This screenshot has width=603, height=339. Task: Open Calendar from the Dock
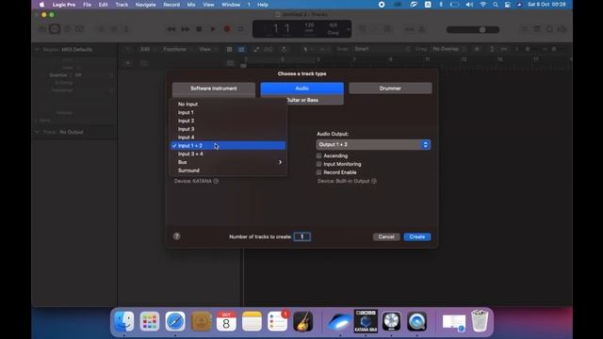tap(226, 321)
